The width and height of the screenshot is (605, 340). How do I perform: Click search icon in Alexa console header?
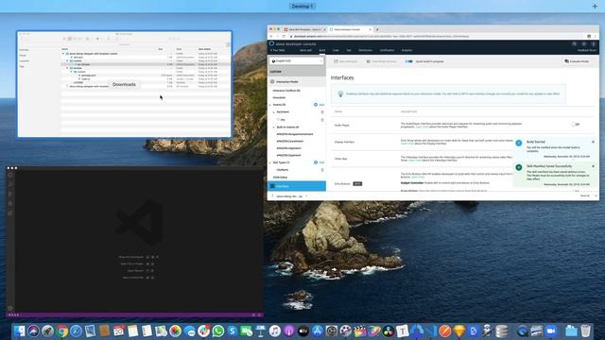pyautogui.click(x=574, y=44)
